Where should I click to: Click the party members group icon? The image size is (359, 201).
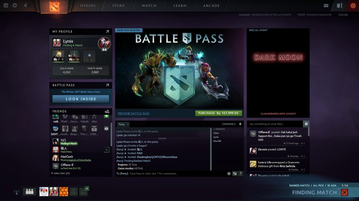tap(29, 192)
